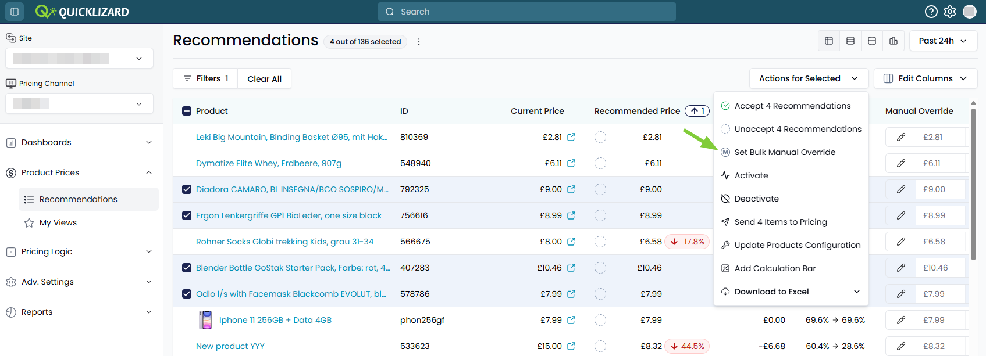This screenshot has height=356, width=986.
Task: Click the table vertical scrollbar
Action: click(973, 183)
